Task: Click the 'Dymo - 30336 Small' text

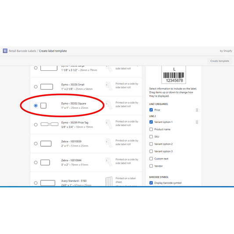Action: (x=73, y=85)
